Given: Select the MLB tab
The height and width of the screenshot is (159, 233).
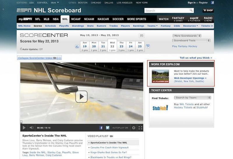Looking at the screenshot, I should click(x=46, y=19).
